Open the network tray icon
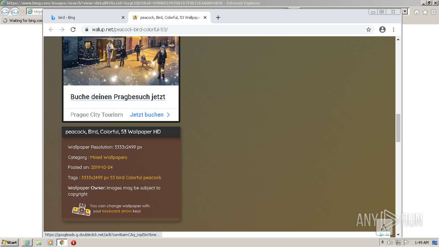 pos(398,243)
